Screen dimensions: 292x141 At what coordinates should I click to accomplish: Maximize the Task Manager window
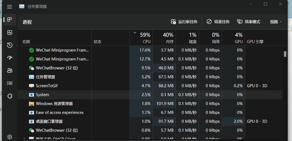click(x=266, y=4)
